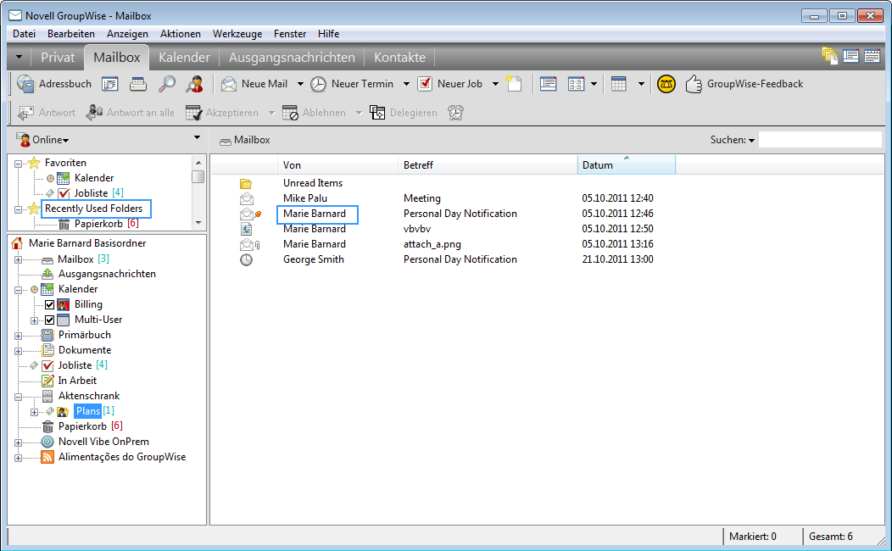
Task: Click the printer icon in the toolbar
Action: coord(137,84)
